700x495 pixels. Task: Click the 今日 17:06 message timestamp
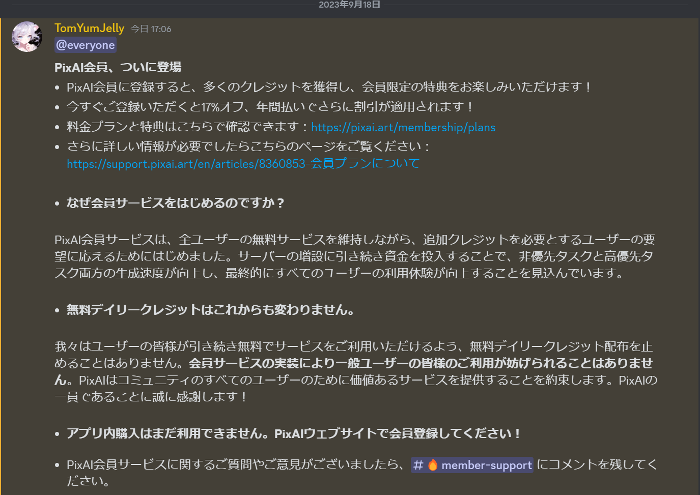151,29
